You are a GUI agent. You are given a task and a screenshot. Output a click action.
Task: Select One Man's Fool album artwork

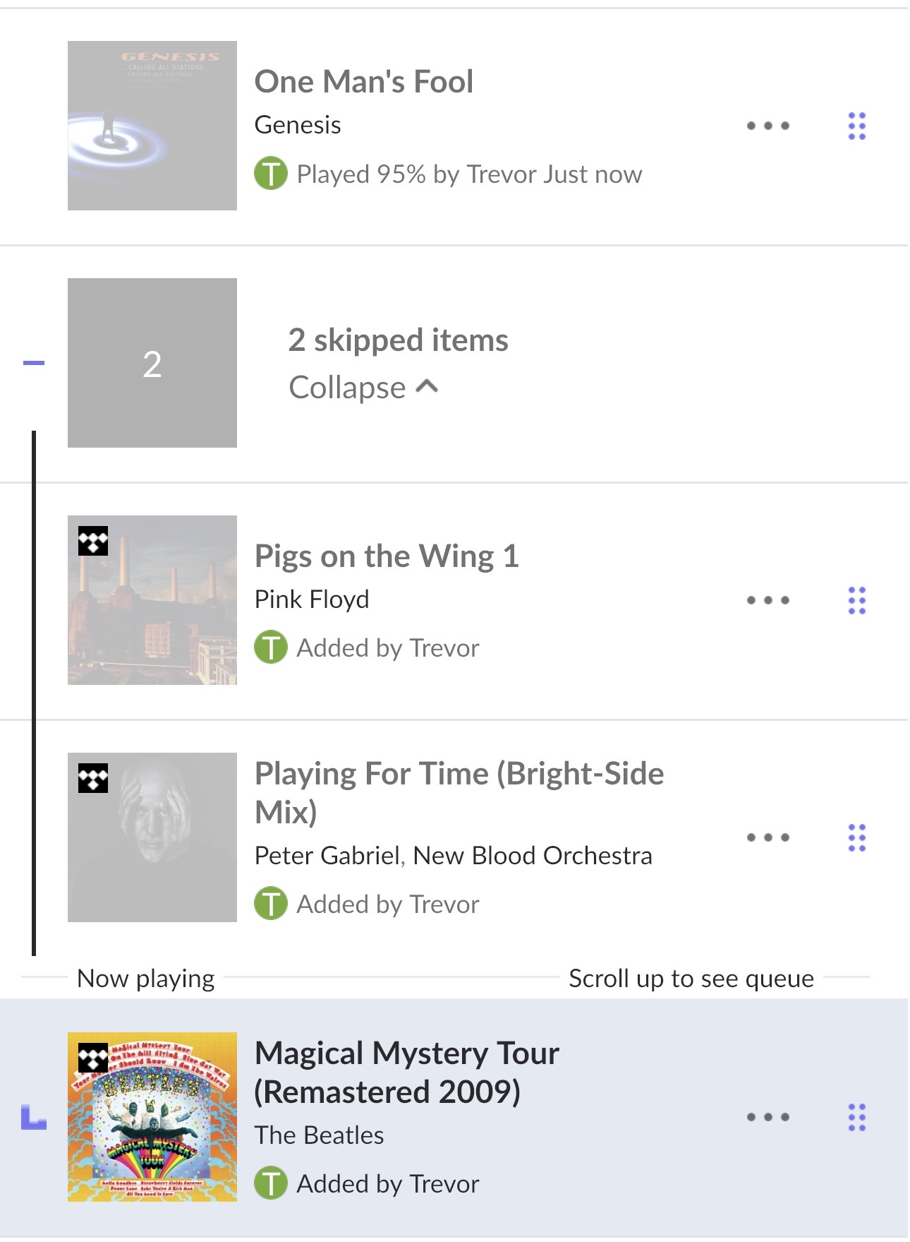click(x=152, y=126)
